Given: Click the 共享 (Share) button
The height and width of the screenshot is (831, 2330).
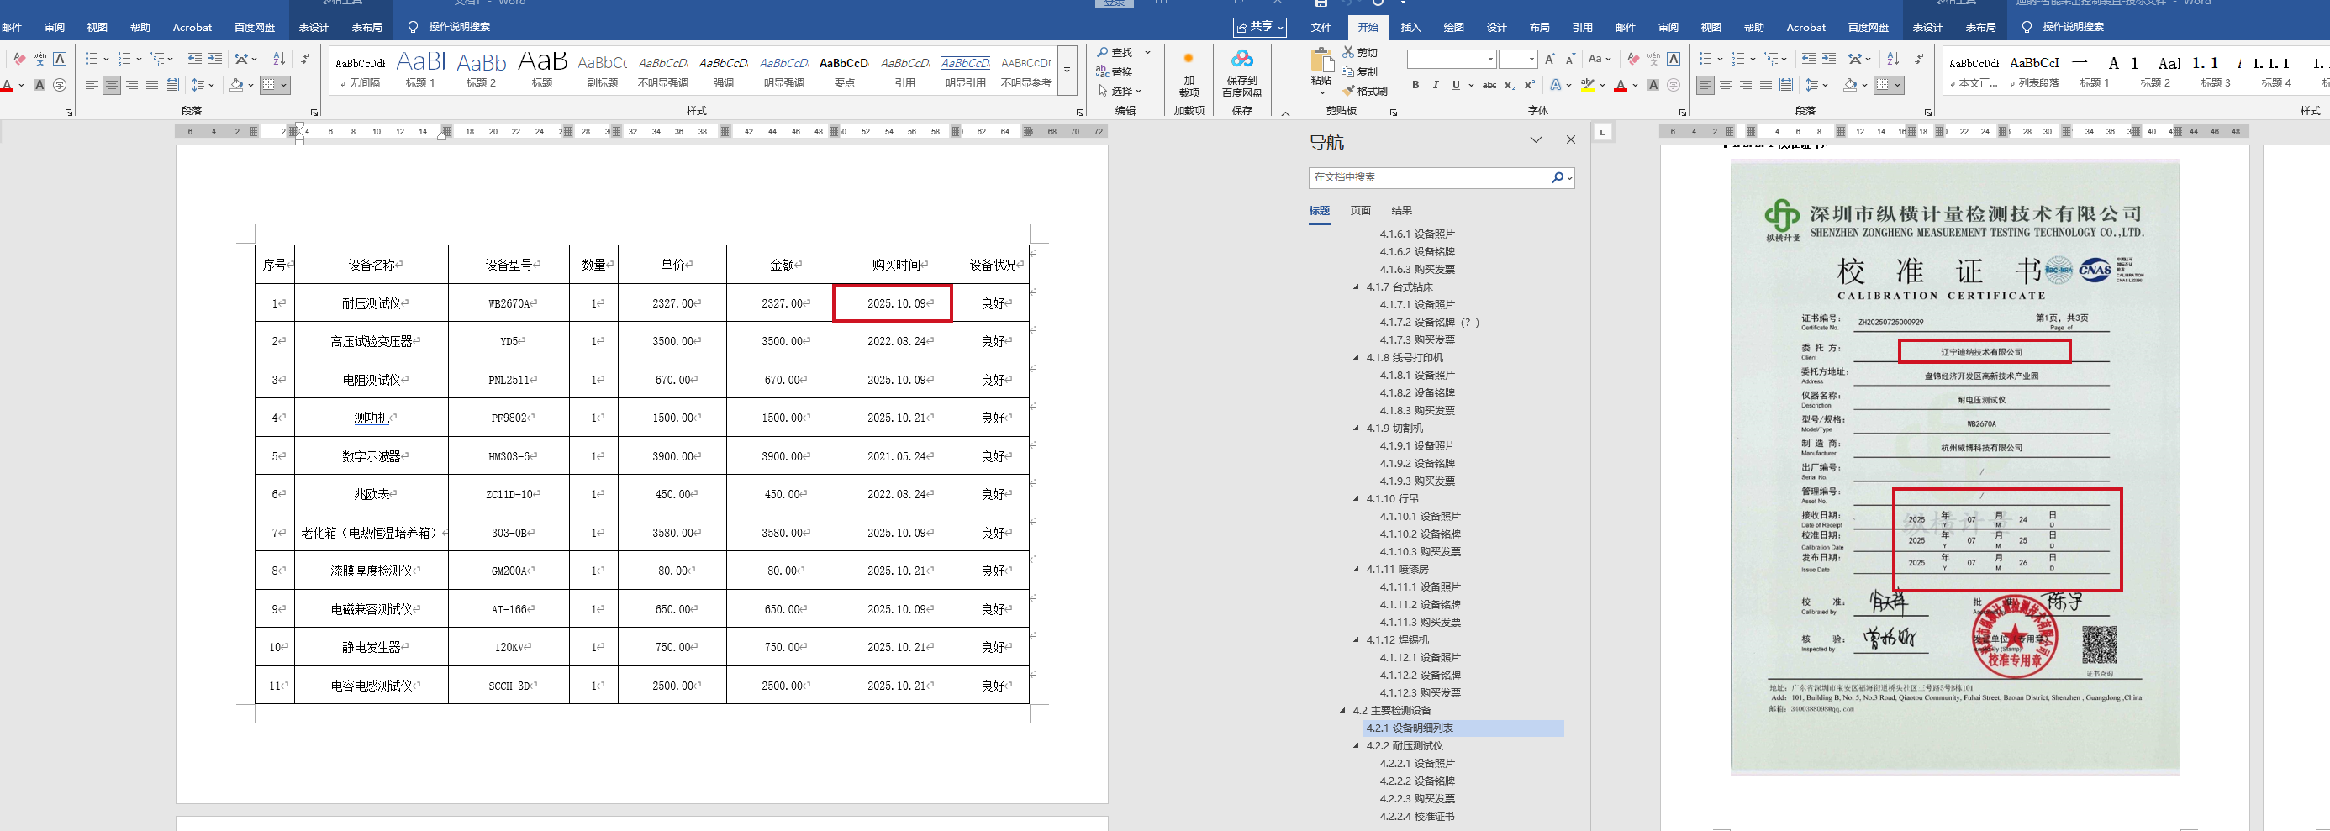Looking at the screenshot, I should [1259, 27].
